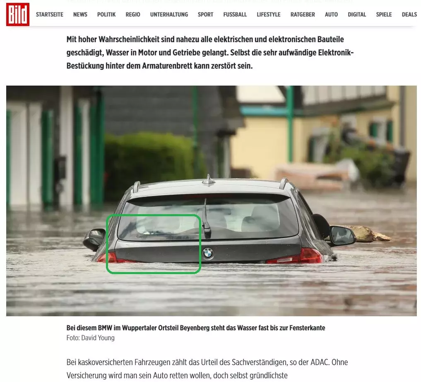Select the Auto navigation item
This screenshot has height=382, width=421.
point(331,14)
